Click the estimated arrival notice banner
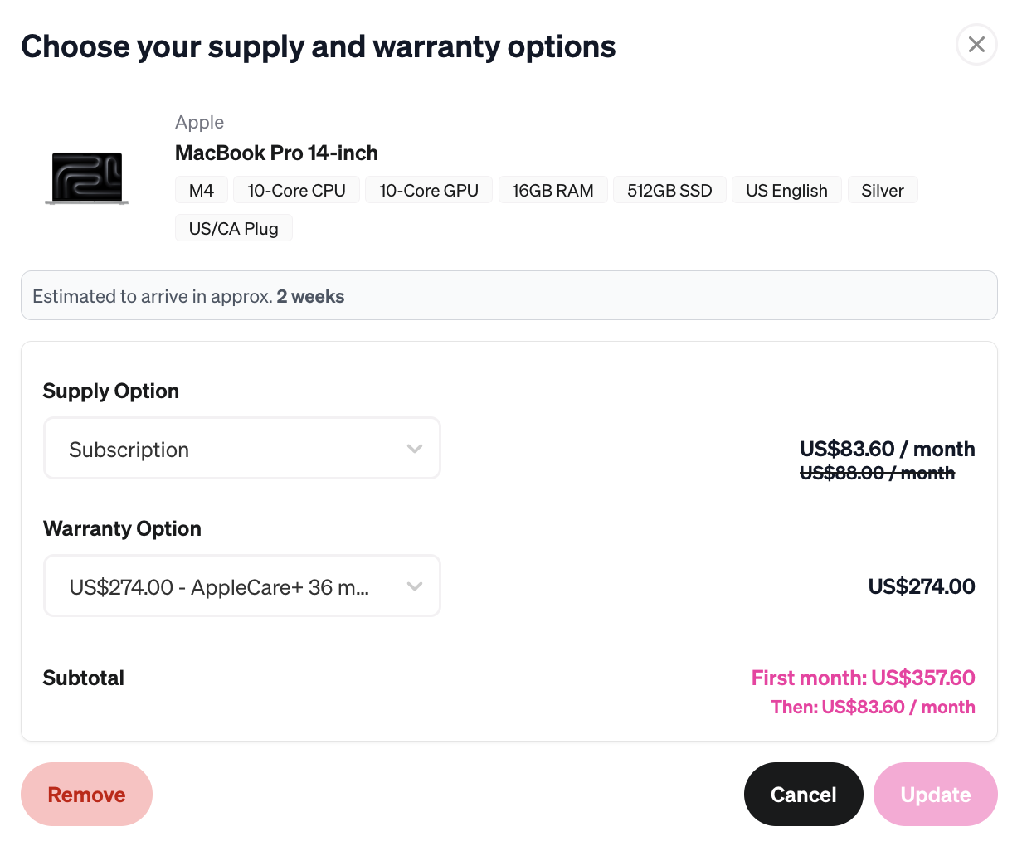The height and width of the screenshot is (851, 1022). (x=509, y=295)
